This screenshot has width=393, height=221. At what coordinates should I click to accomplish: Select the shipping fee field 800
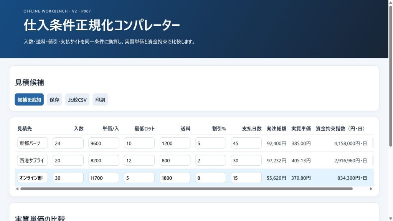[175, 160]
